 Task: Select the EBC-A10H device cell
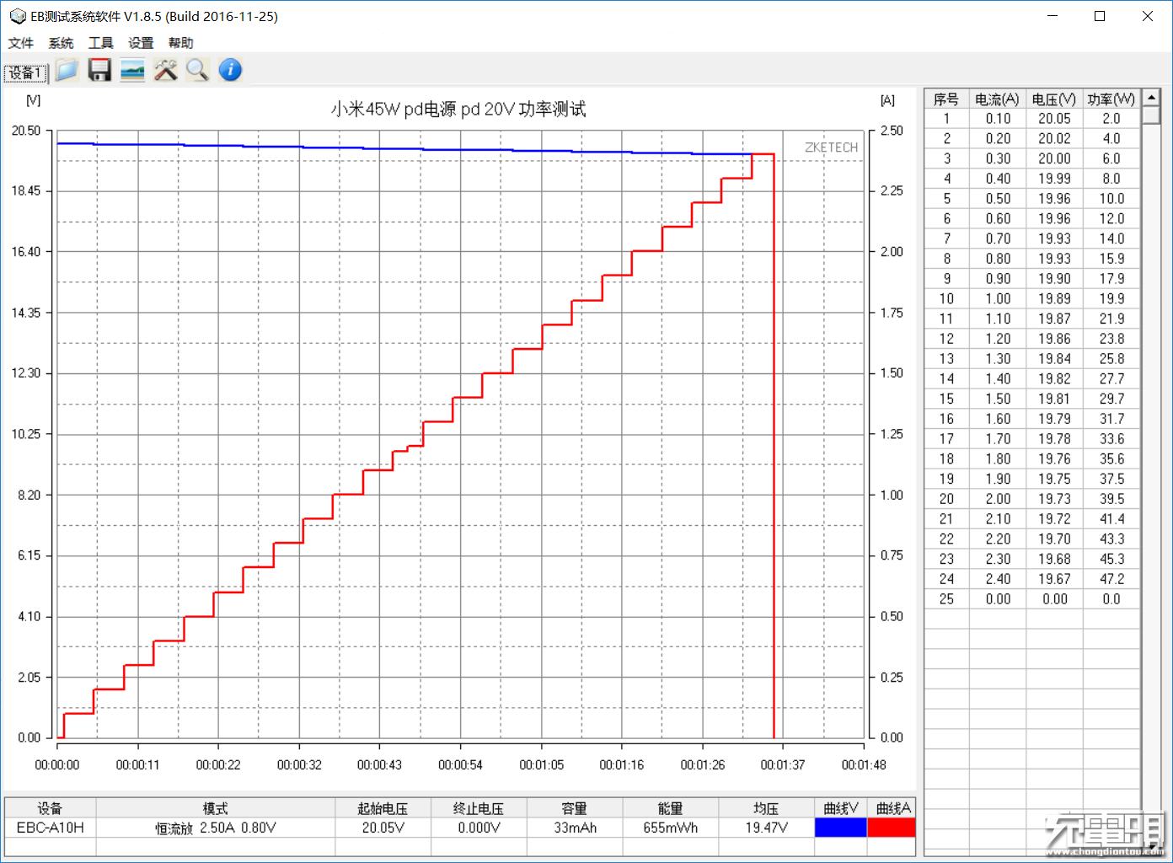[50, 828]
